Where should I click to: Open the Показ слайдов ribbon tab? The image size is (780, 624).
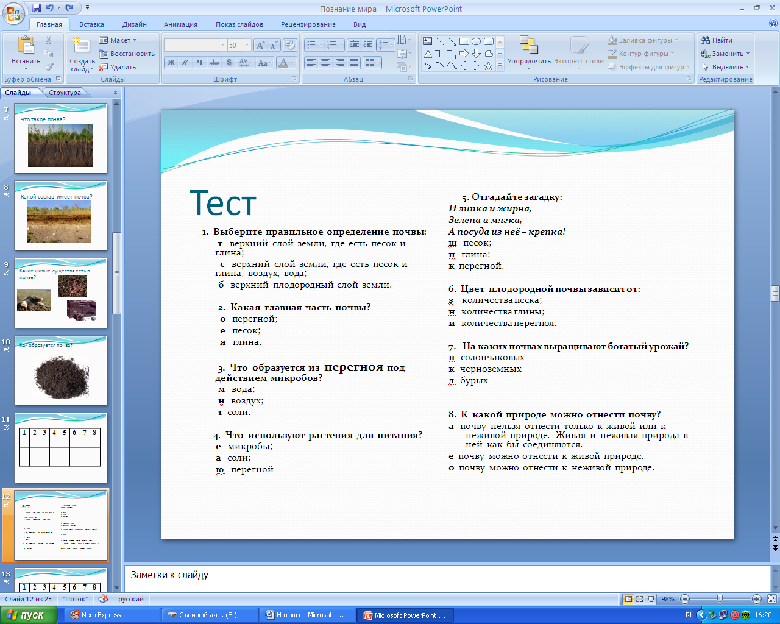click(239, 24)
